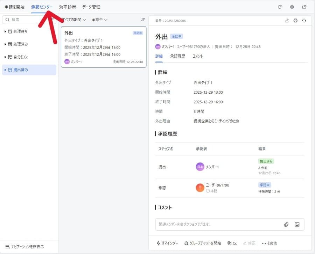Select 自分にCc in the sidebar
Viewport: 315px width, 254px height.
[20, 57]
